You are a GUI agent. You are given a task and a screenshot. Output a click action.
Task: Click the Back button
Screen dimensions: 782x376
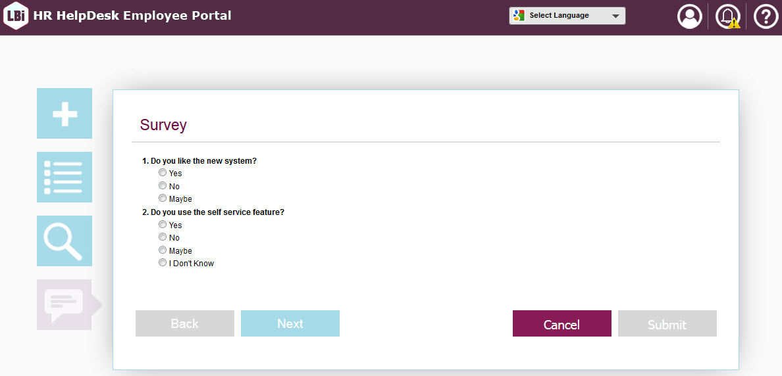[185, 323]
